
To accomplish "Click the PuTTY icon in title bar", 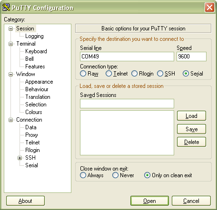I will pyautogui.click(x=6, y=7).
